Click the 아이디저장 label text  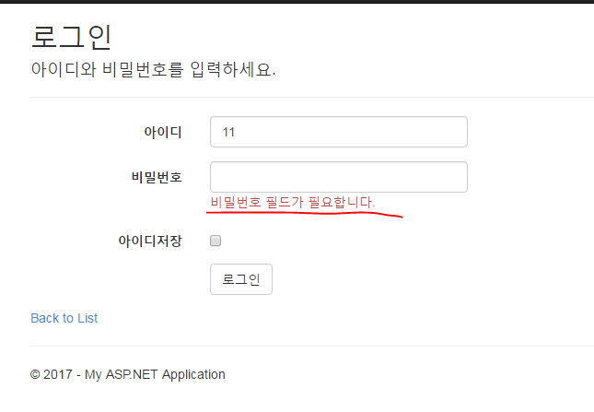[x=150, y=241]
